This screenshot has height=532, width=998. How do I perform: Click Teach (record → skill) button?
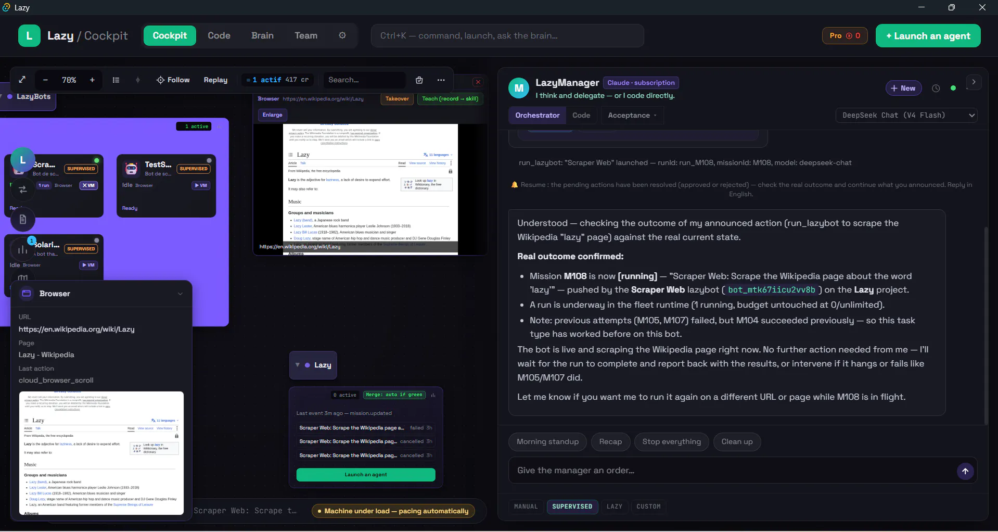450,99
